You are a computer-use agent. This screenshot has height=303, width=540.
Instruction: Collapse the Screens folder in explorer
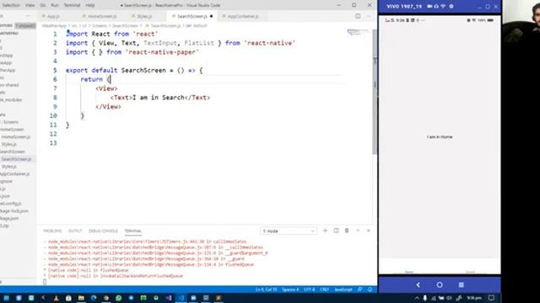click(x=10, y=122)
